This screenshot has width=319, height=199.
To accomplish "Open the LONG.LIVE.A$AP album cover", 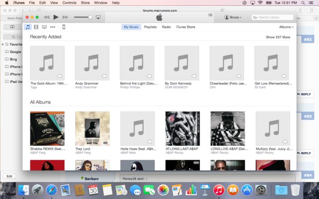I will 228,128.
